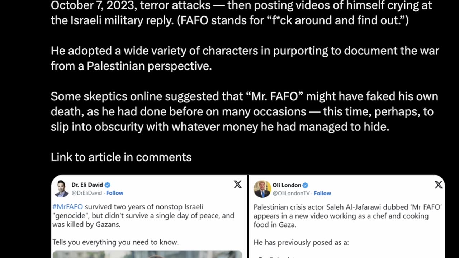Image resolution: width=459 pixels, height=258 pixels.
Task: Click the tweet text 'Tells you everything you need to know.'
Action: [115, 242]
